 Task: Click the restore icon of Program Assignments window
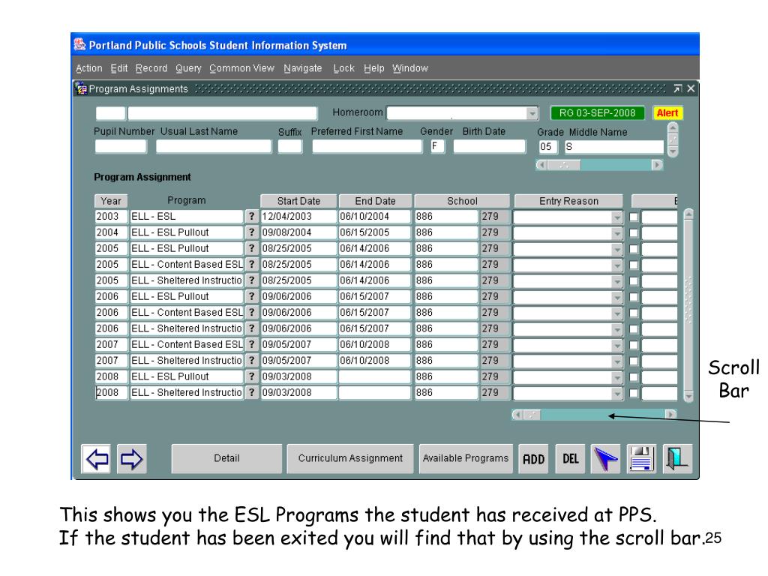click(x=677, y=88)
